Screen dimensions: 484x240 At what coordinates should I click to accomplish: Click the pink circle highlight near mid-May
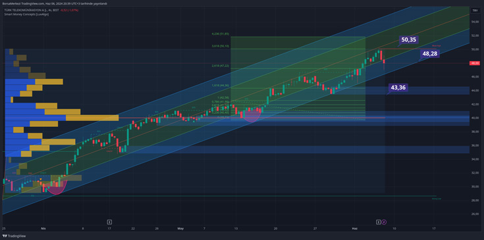click(x=252, y=115)
